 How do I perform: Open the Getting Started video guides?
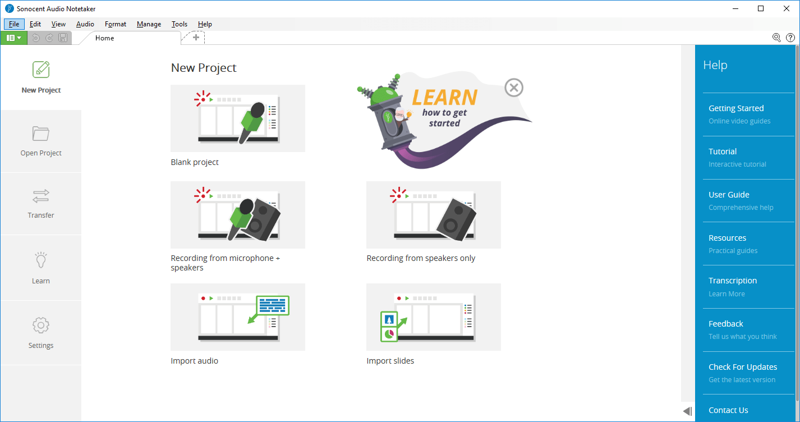tap(737, 108)
